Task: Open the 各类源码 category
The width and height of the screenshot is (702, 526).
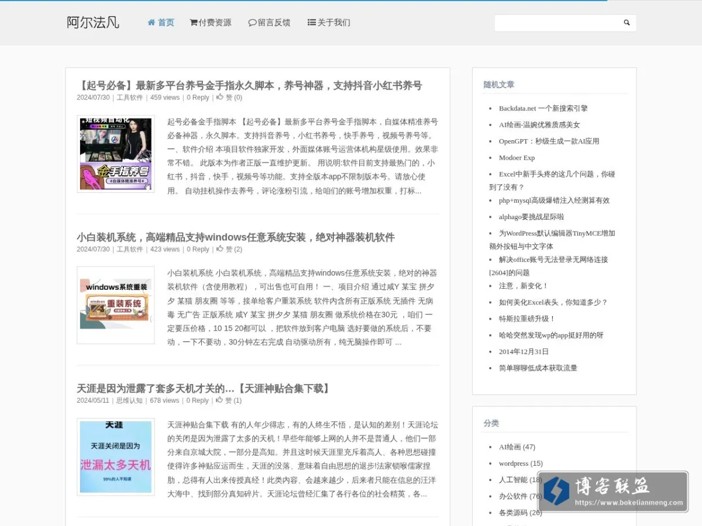Action: (513, 512)
